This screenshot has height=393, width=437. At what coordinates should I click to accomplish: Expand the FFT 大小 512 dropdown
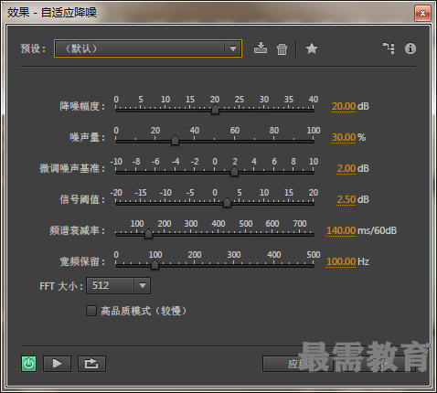(x=118, y=286)
